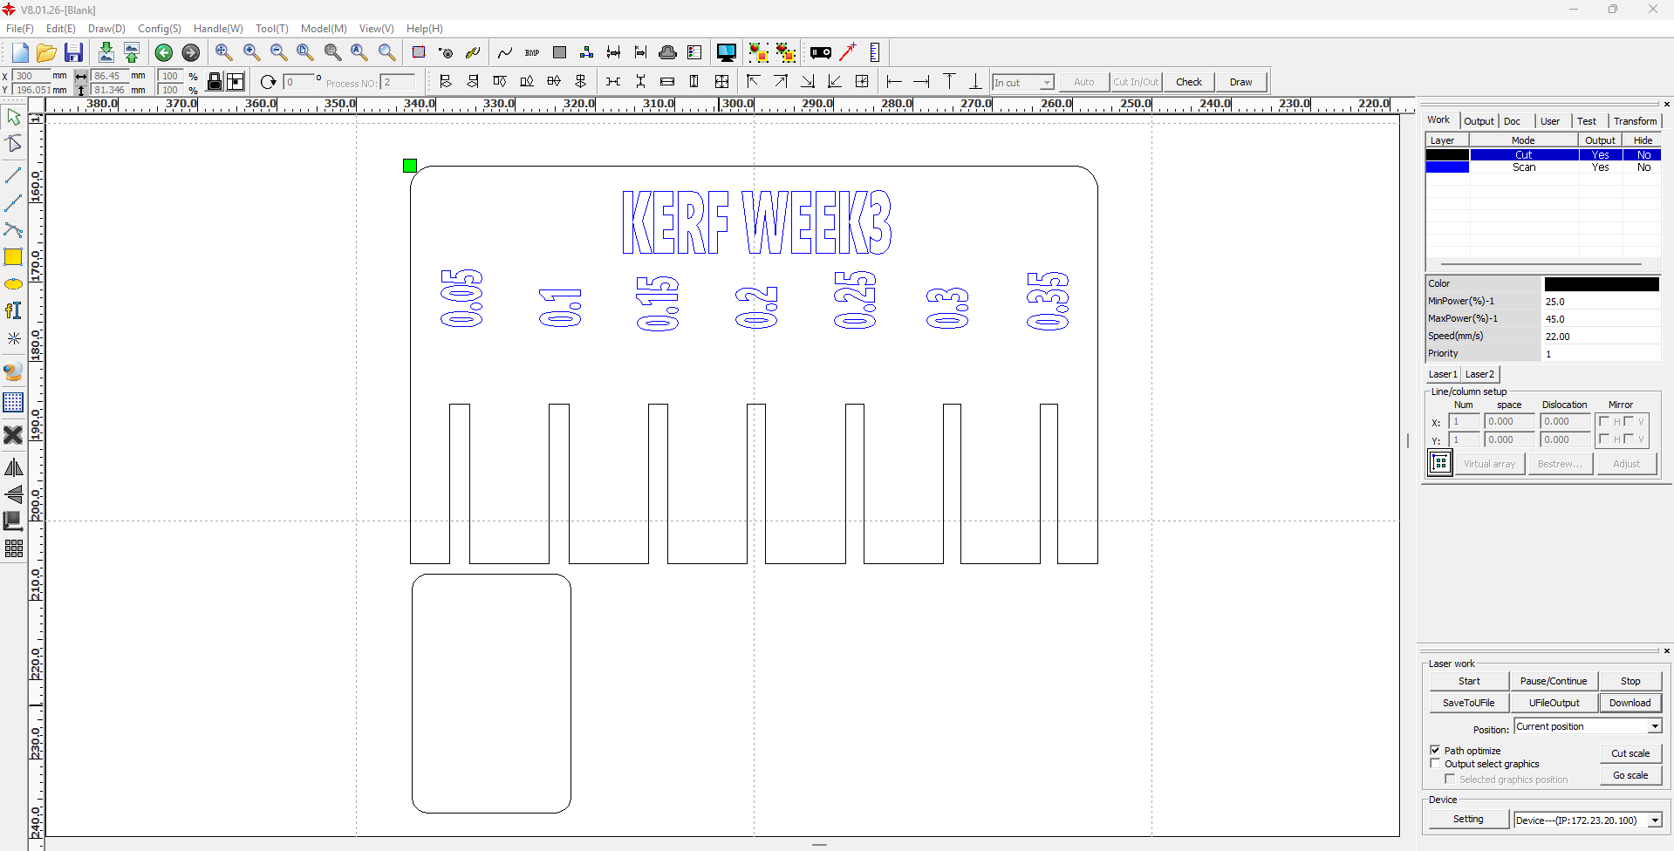1674x851 pixels.
Task: Toggle the Cut layer's Hide setting
Action: (1643, 154)
